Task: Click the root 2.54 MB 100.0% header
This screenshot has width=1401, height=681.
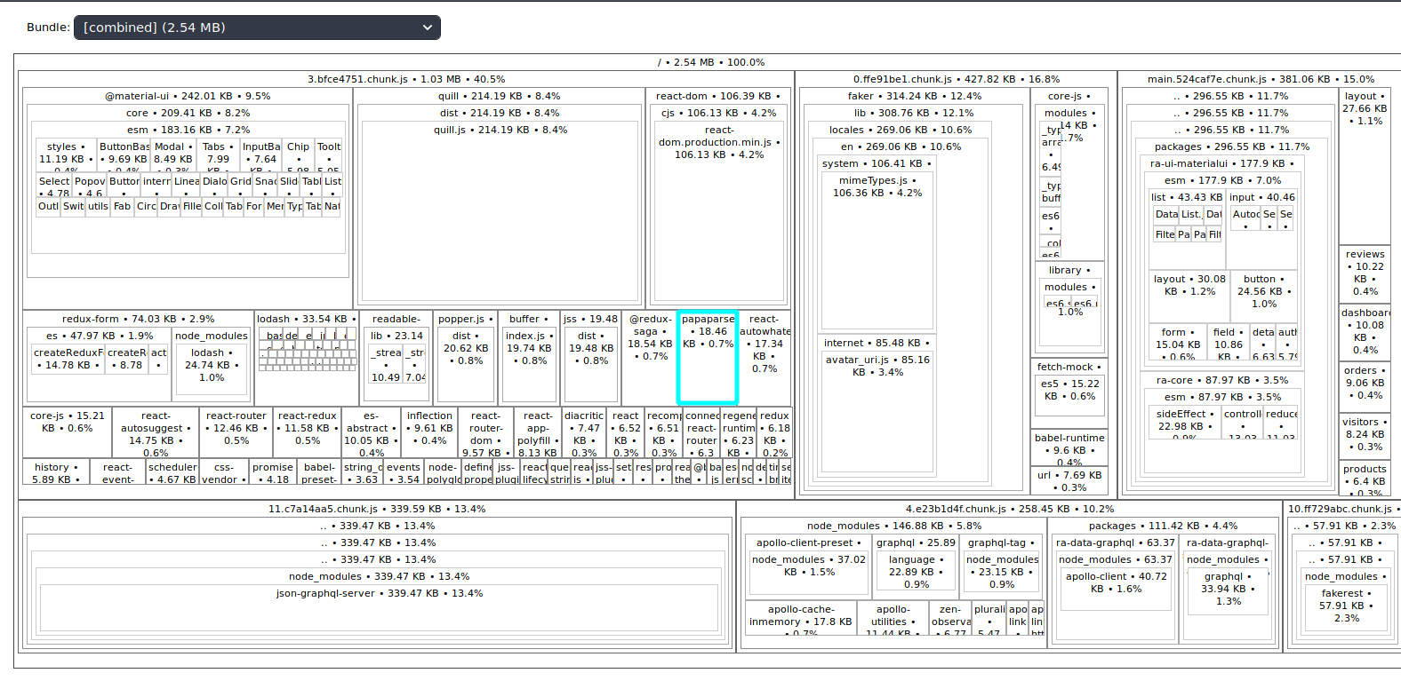Action: 710,62
